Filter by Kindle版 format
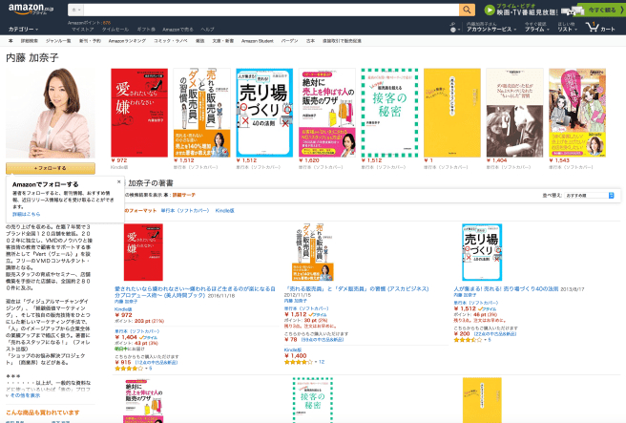 coord(224,209)
